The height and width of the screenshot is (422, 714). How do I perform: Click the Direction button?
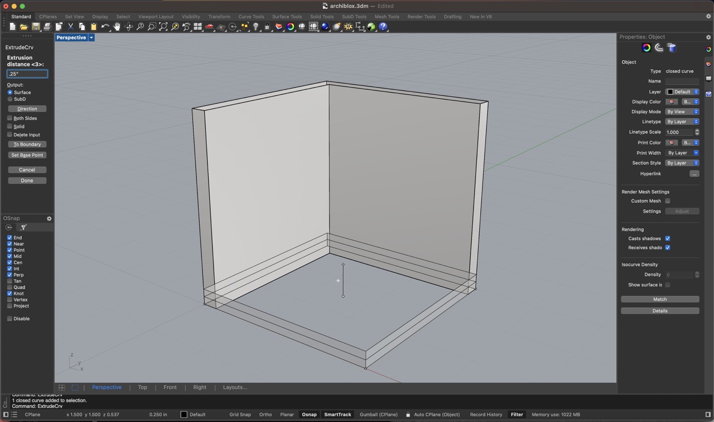click(x=27, y=109)
